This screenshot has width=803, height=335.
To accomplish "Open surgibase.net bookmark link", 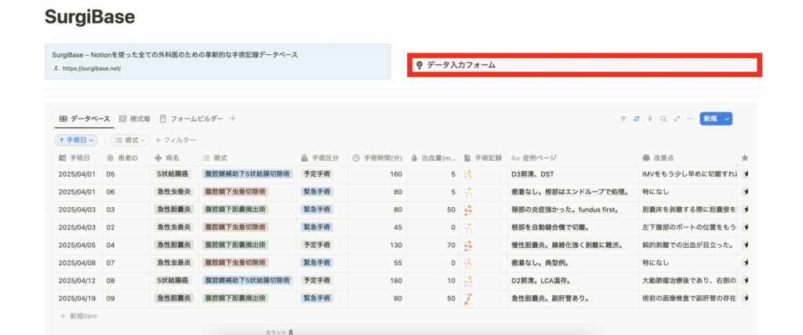I will click(218, 61).
